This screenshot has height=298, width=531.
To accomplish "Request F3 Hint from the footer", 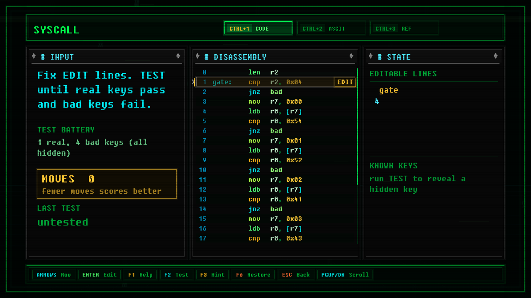I will coord(212,275).
